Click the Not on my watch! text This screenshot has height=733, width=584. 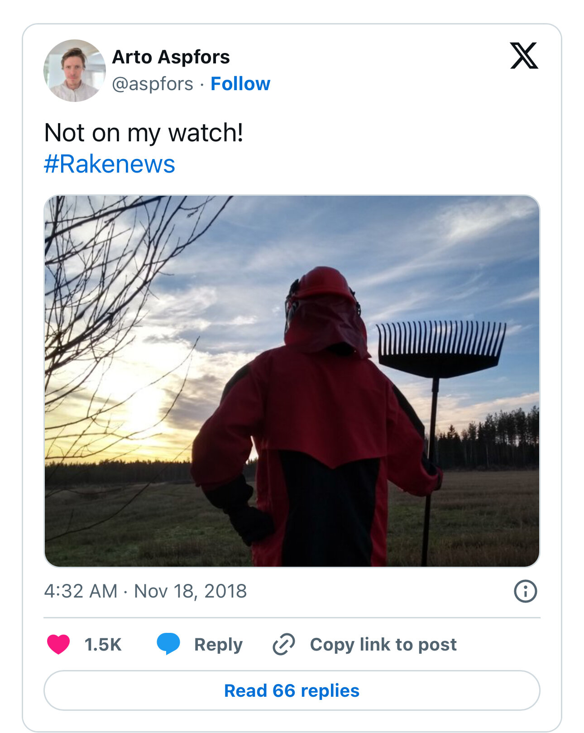click(x=144, y=133)
